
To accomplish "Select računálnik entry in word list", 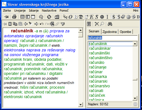I will pyautogui.click(x=111, y=44).
